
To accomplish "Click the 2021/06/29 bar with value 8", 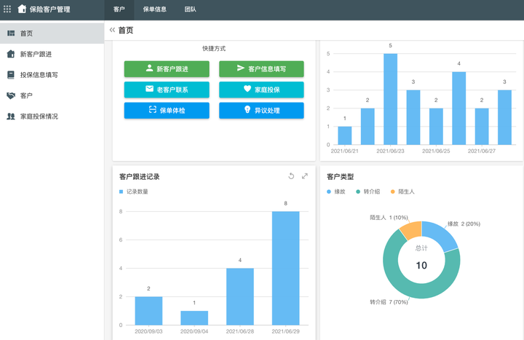I will pyautogui.click(x=286, y=268).
